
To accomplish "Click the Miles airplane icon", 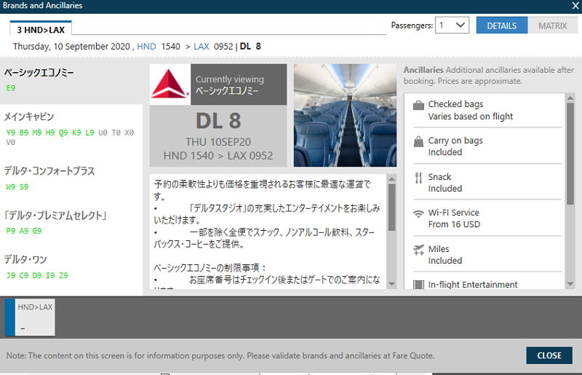I will tap(418, 250).
